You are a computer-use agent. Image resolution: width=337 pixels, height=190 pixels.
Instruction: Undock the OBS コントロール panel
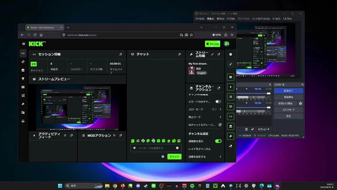(302, 85)
